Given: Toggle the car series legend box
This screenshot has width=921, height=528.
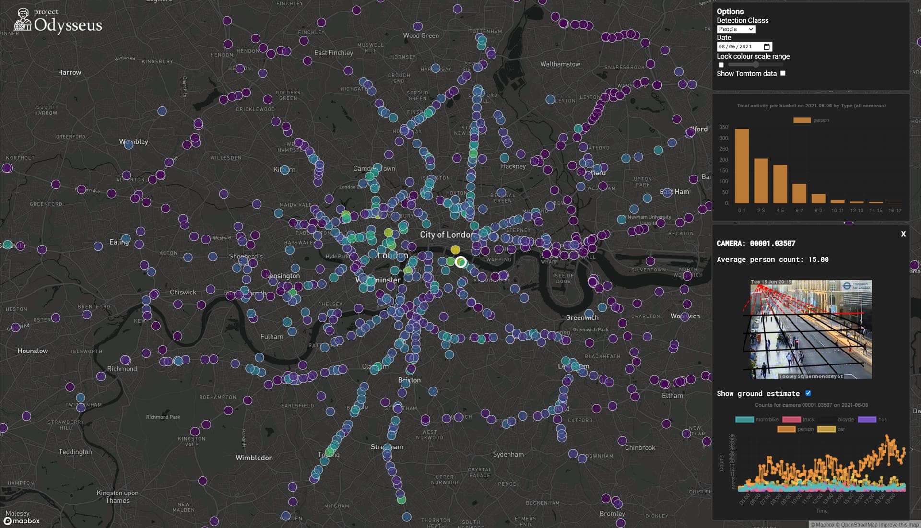Looking at the screenshot, I should tap(826, 429).
